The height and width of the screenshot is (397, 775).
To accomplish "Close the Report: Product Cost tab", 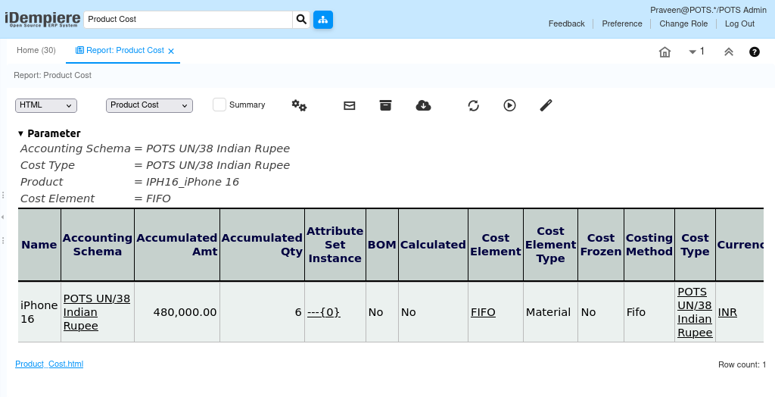I will tap(171, 51).
